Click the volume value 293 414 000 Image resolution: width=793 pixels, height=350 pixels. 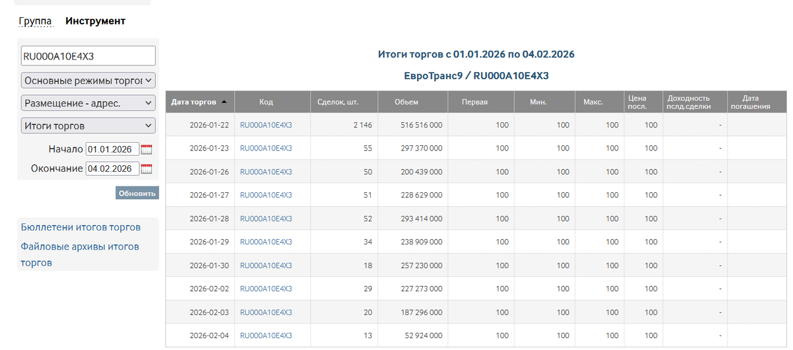pos(422,219)
